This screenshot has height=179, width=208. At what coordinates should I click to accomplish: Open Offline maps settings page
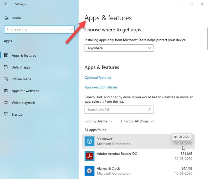(x=21, y=79)
